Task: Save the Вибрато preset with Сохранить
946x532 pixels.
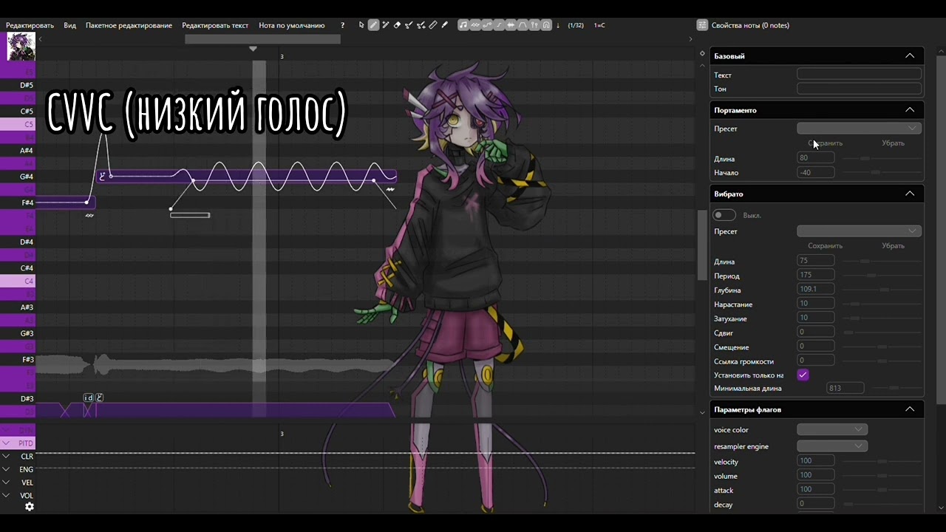Action: [x=826, y=246]
